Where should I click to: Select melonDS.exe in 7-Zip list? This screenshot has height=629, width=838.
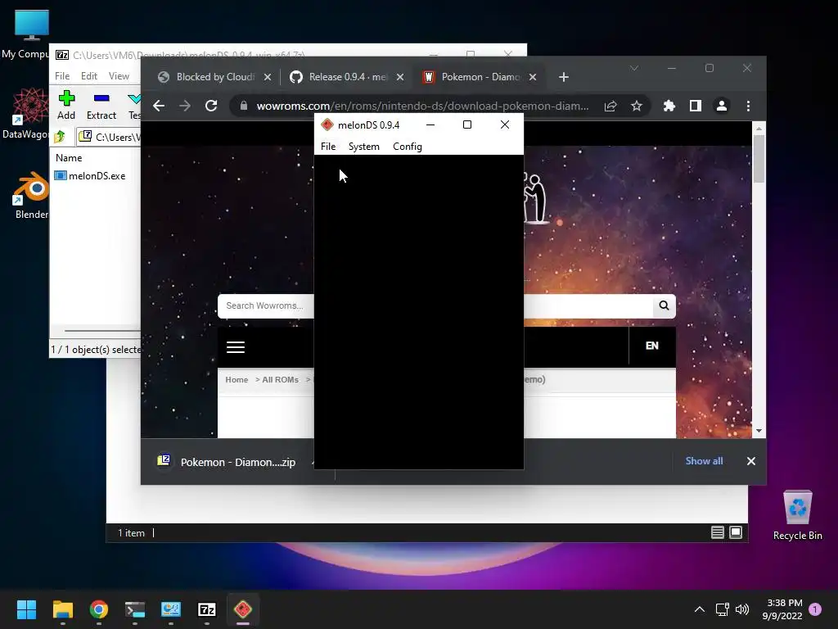coord(90,176)
